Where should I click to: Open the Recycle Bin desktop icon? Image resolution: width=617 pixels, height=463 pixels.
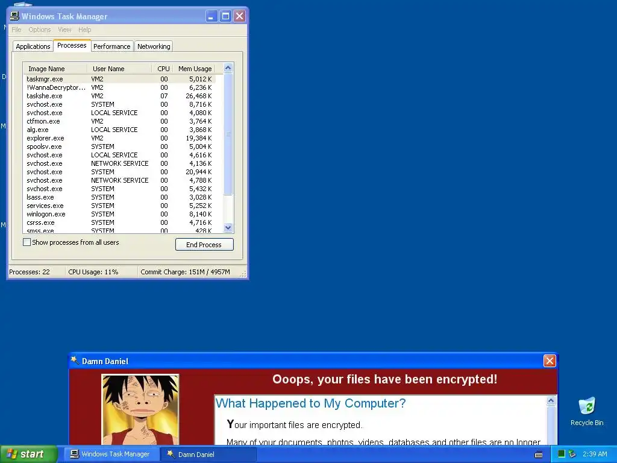click(x=587, y=411)
